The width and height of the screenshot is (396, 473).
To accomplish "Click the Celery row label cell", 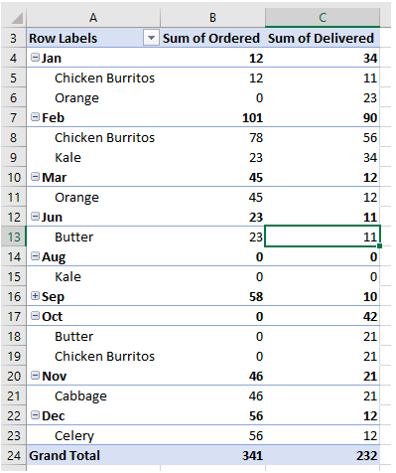I will 93,435.
